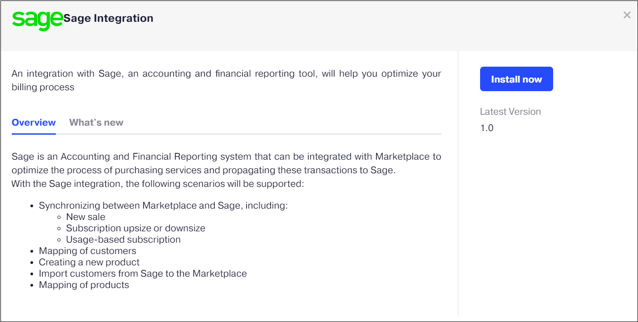Viewport: 638px width, 322px height.
Task: Click 'Sage is an Accounting' paragraph
Action: 226,163
